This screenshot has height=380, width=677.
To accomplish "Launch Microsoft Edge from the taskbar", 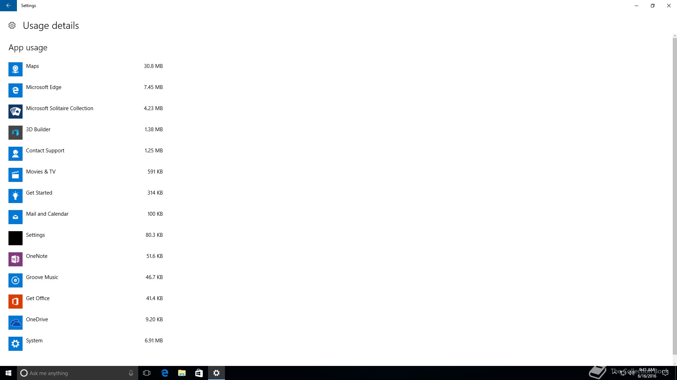I will tap(165, 373).
